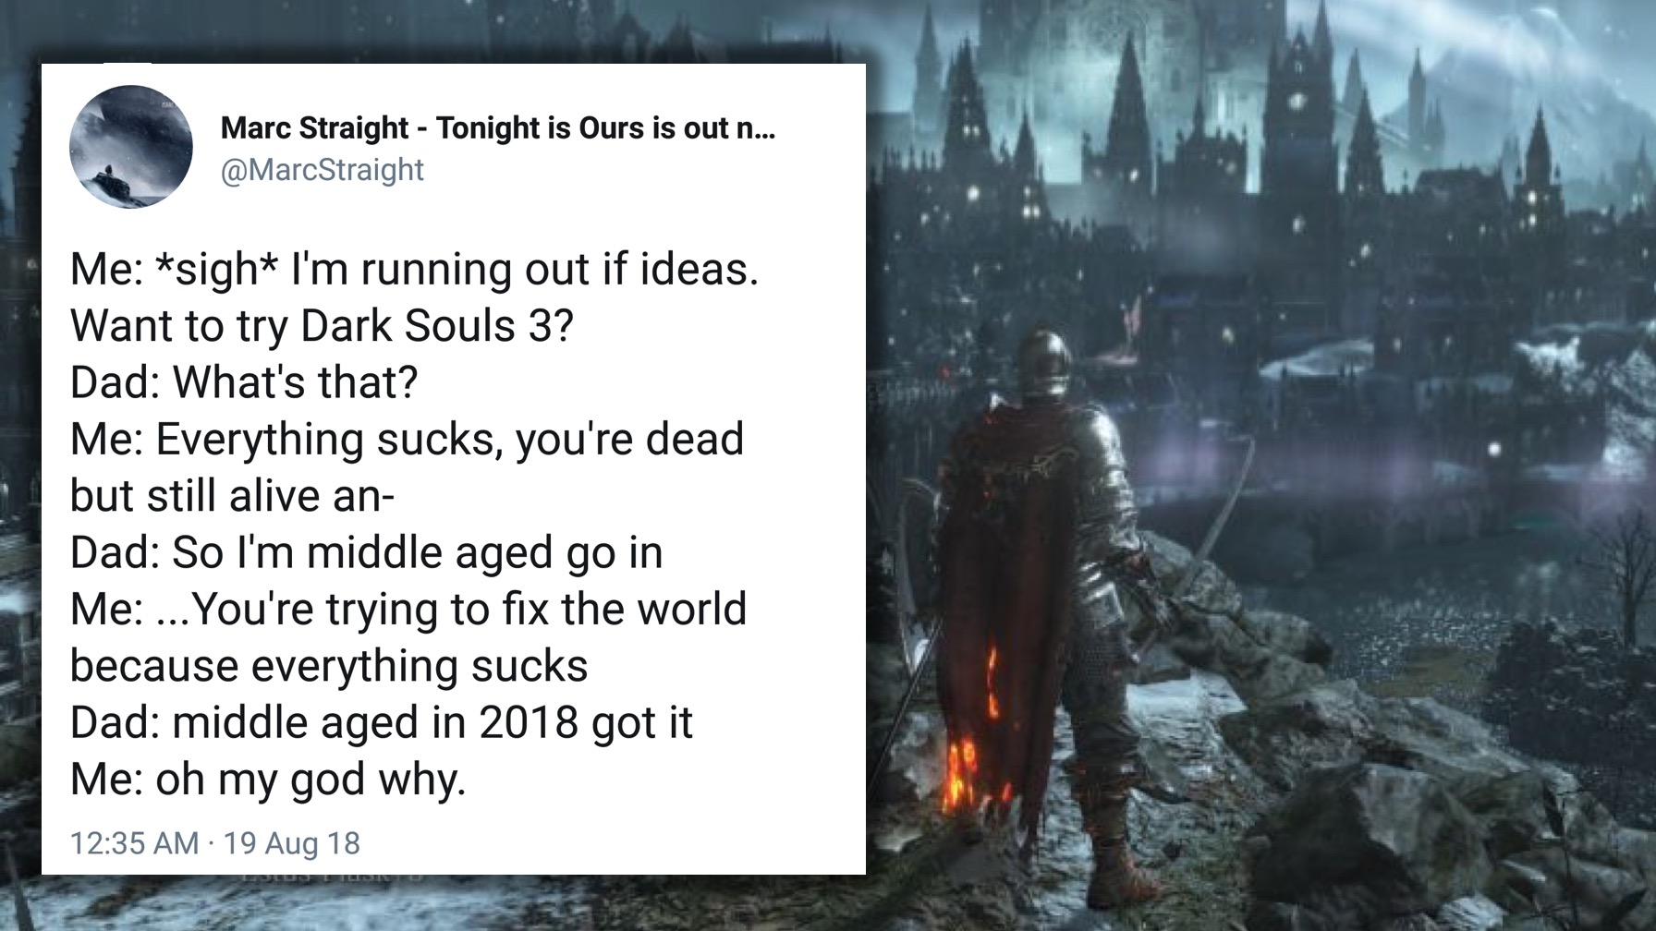Open the @MarcStraight handle link

pyautogui.click(x=322, y=170)
